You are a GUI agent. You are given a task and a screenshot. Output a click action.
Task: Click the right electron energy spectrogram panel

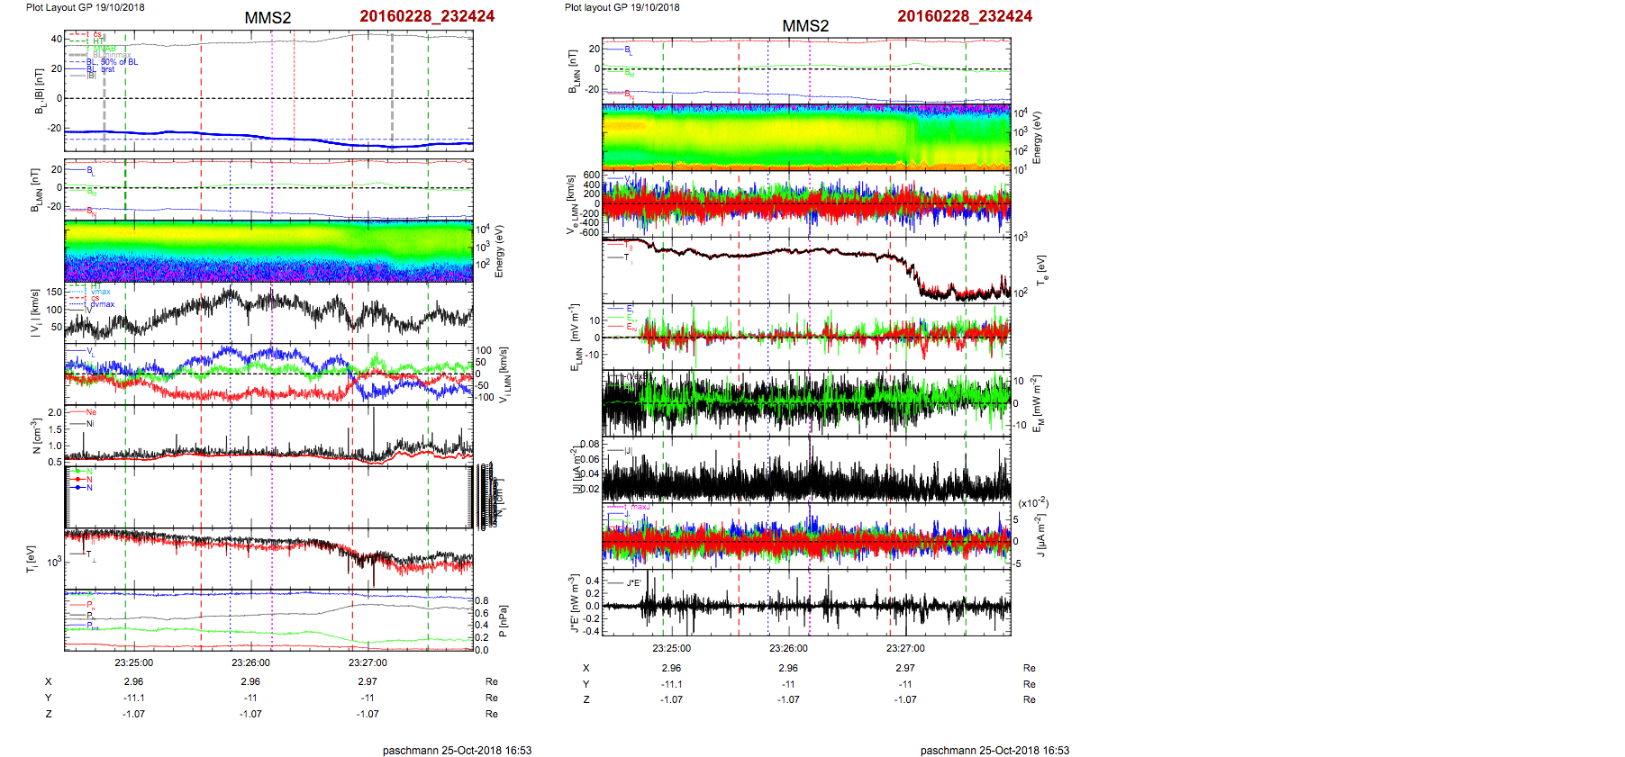[x=805, y=137]
